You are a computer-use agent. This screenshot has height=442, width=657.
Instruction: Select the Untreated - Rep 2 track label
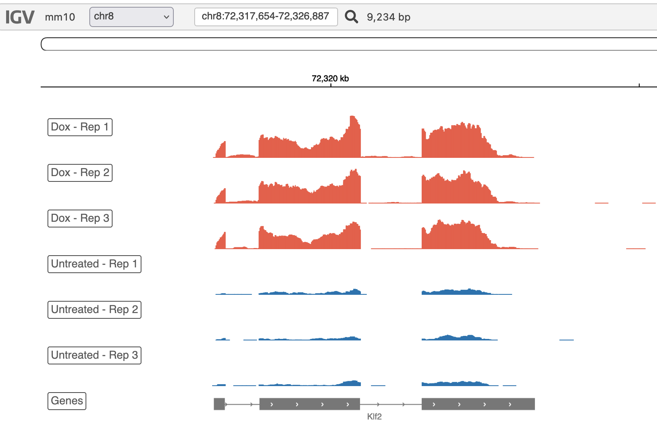pyautogui.click(x=94, y=310)
